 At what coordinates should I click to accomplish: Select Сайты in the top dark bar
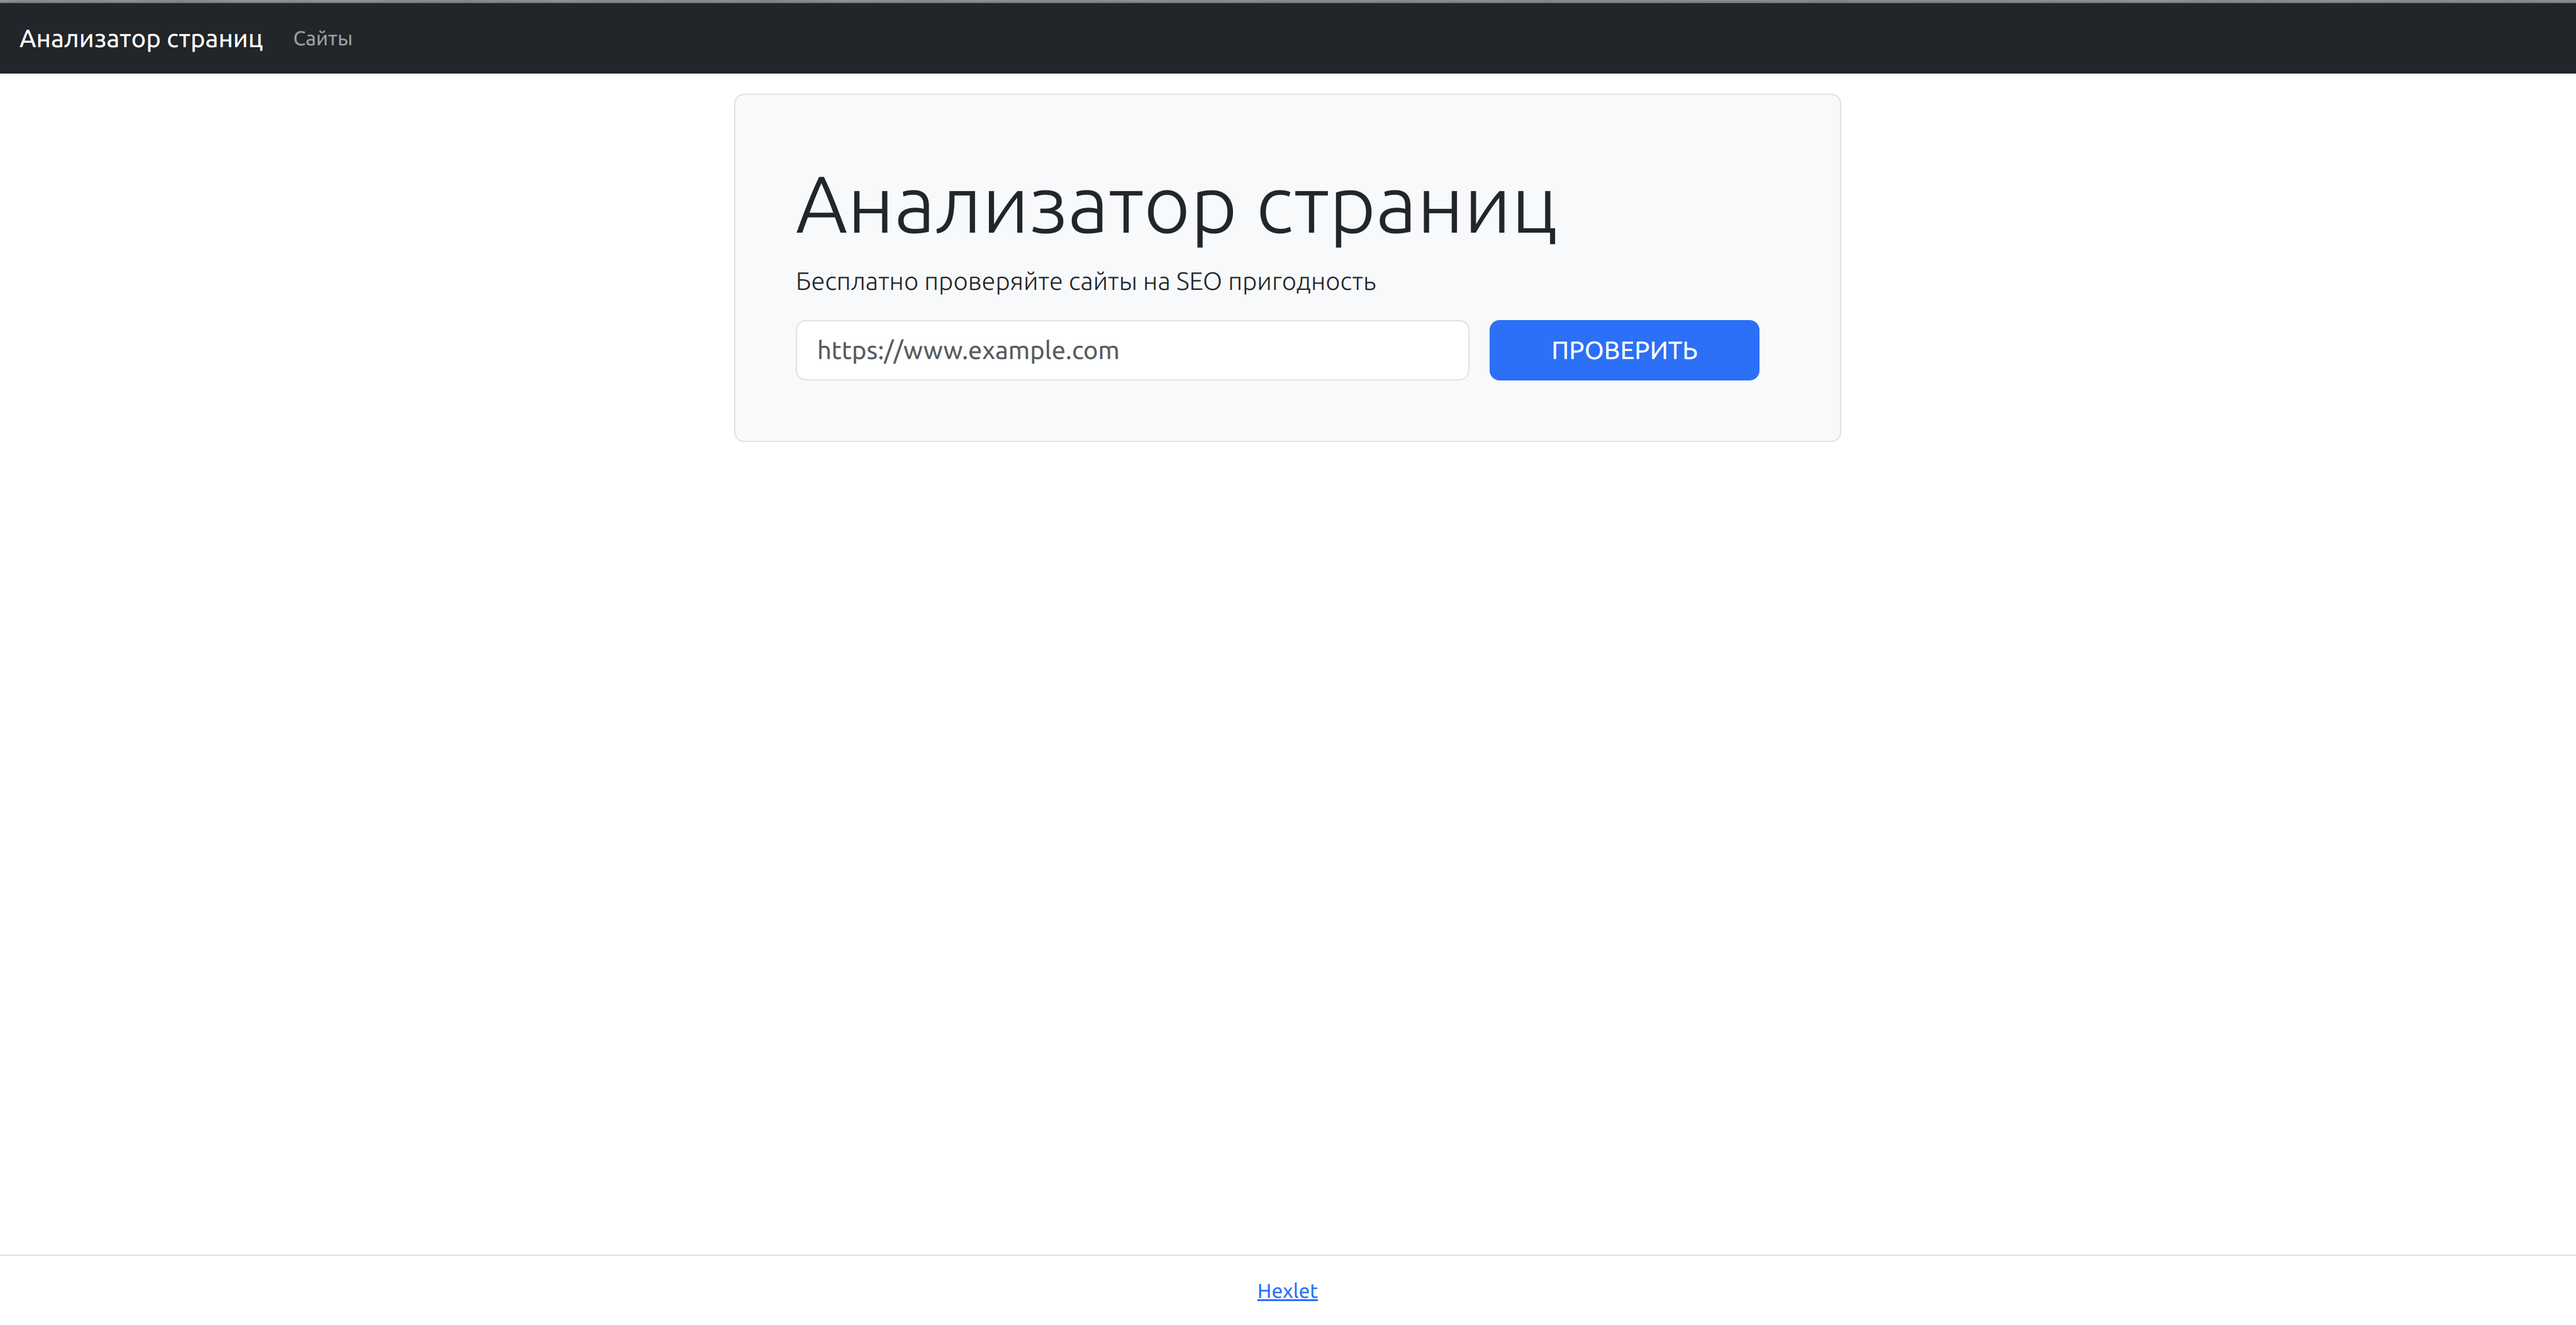[322, 39]
